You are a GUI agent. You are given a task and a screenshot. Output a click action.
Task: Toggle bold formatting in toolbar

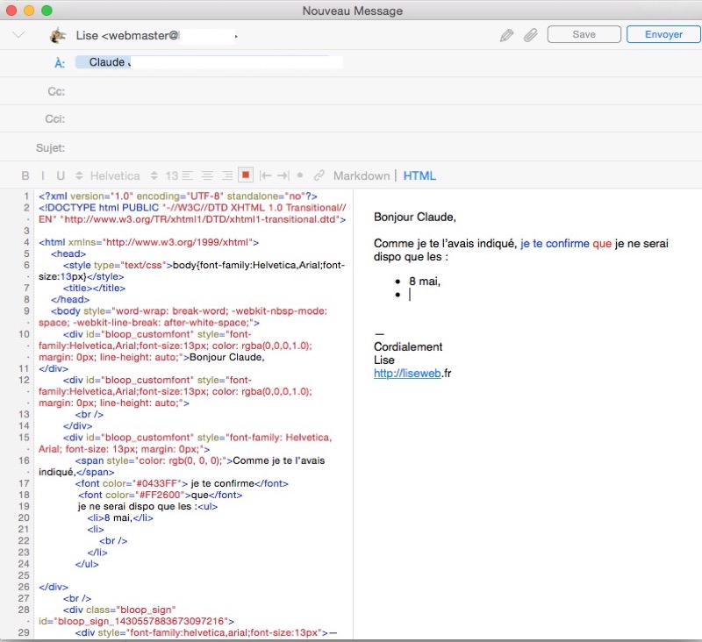(x=25, y=175)
